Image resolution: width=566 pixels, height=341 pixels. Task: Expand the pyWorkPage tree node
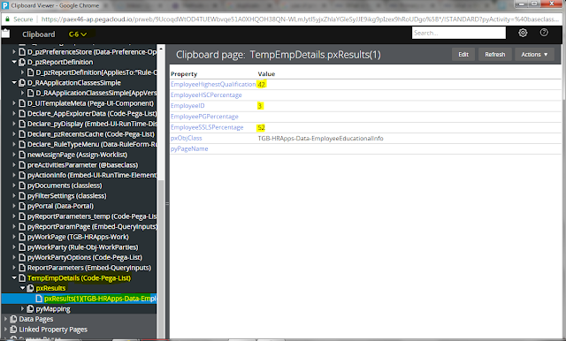(14, 237)
